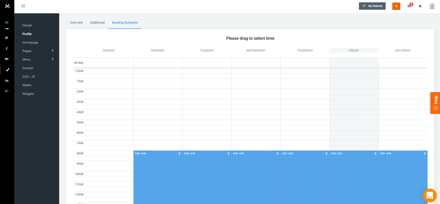Collapse the sidebar using the hamburger icon
The height and width of the screenshot is (204, 440).
pyautogui.click(x=23, y=6)
